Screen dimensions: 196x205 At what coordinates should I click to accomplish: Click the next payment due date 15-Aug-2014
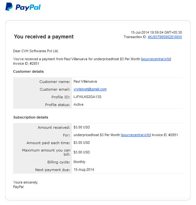click(x=84, y=169)
